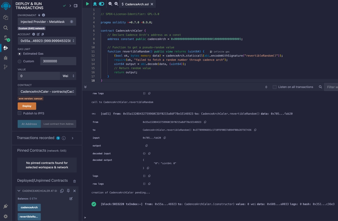Click the Value amount input field
Screen dimensions: 338x221
[x=39, y=76]
